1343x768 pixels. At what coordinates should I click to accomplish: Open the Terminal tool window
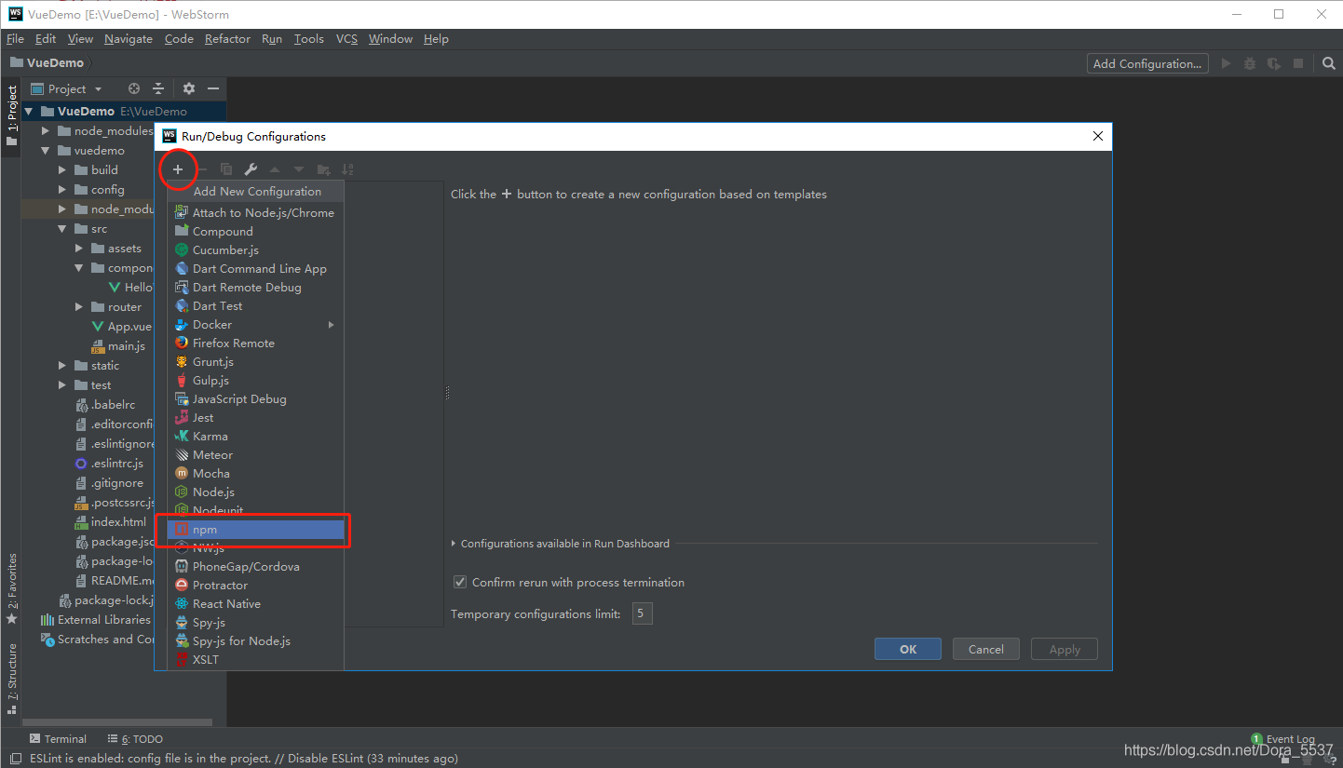click(57, 739)
